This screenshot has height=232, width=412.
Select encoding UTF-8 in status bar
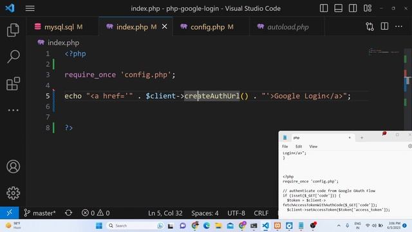tap(236, 213)
